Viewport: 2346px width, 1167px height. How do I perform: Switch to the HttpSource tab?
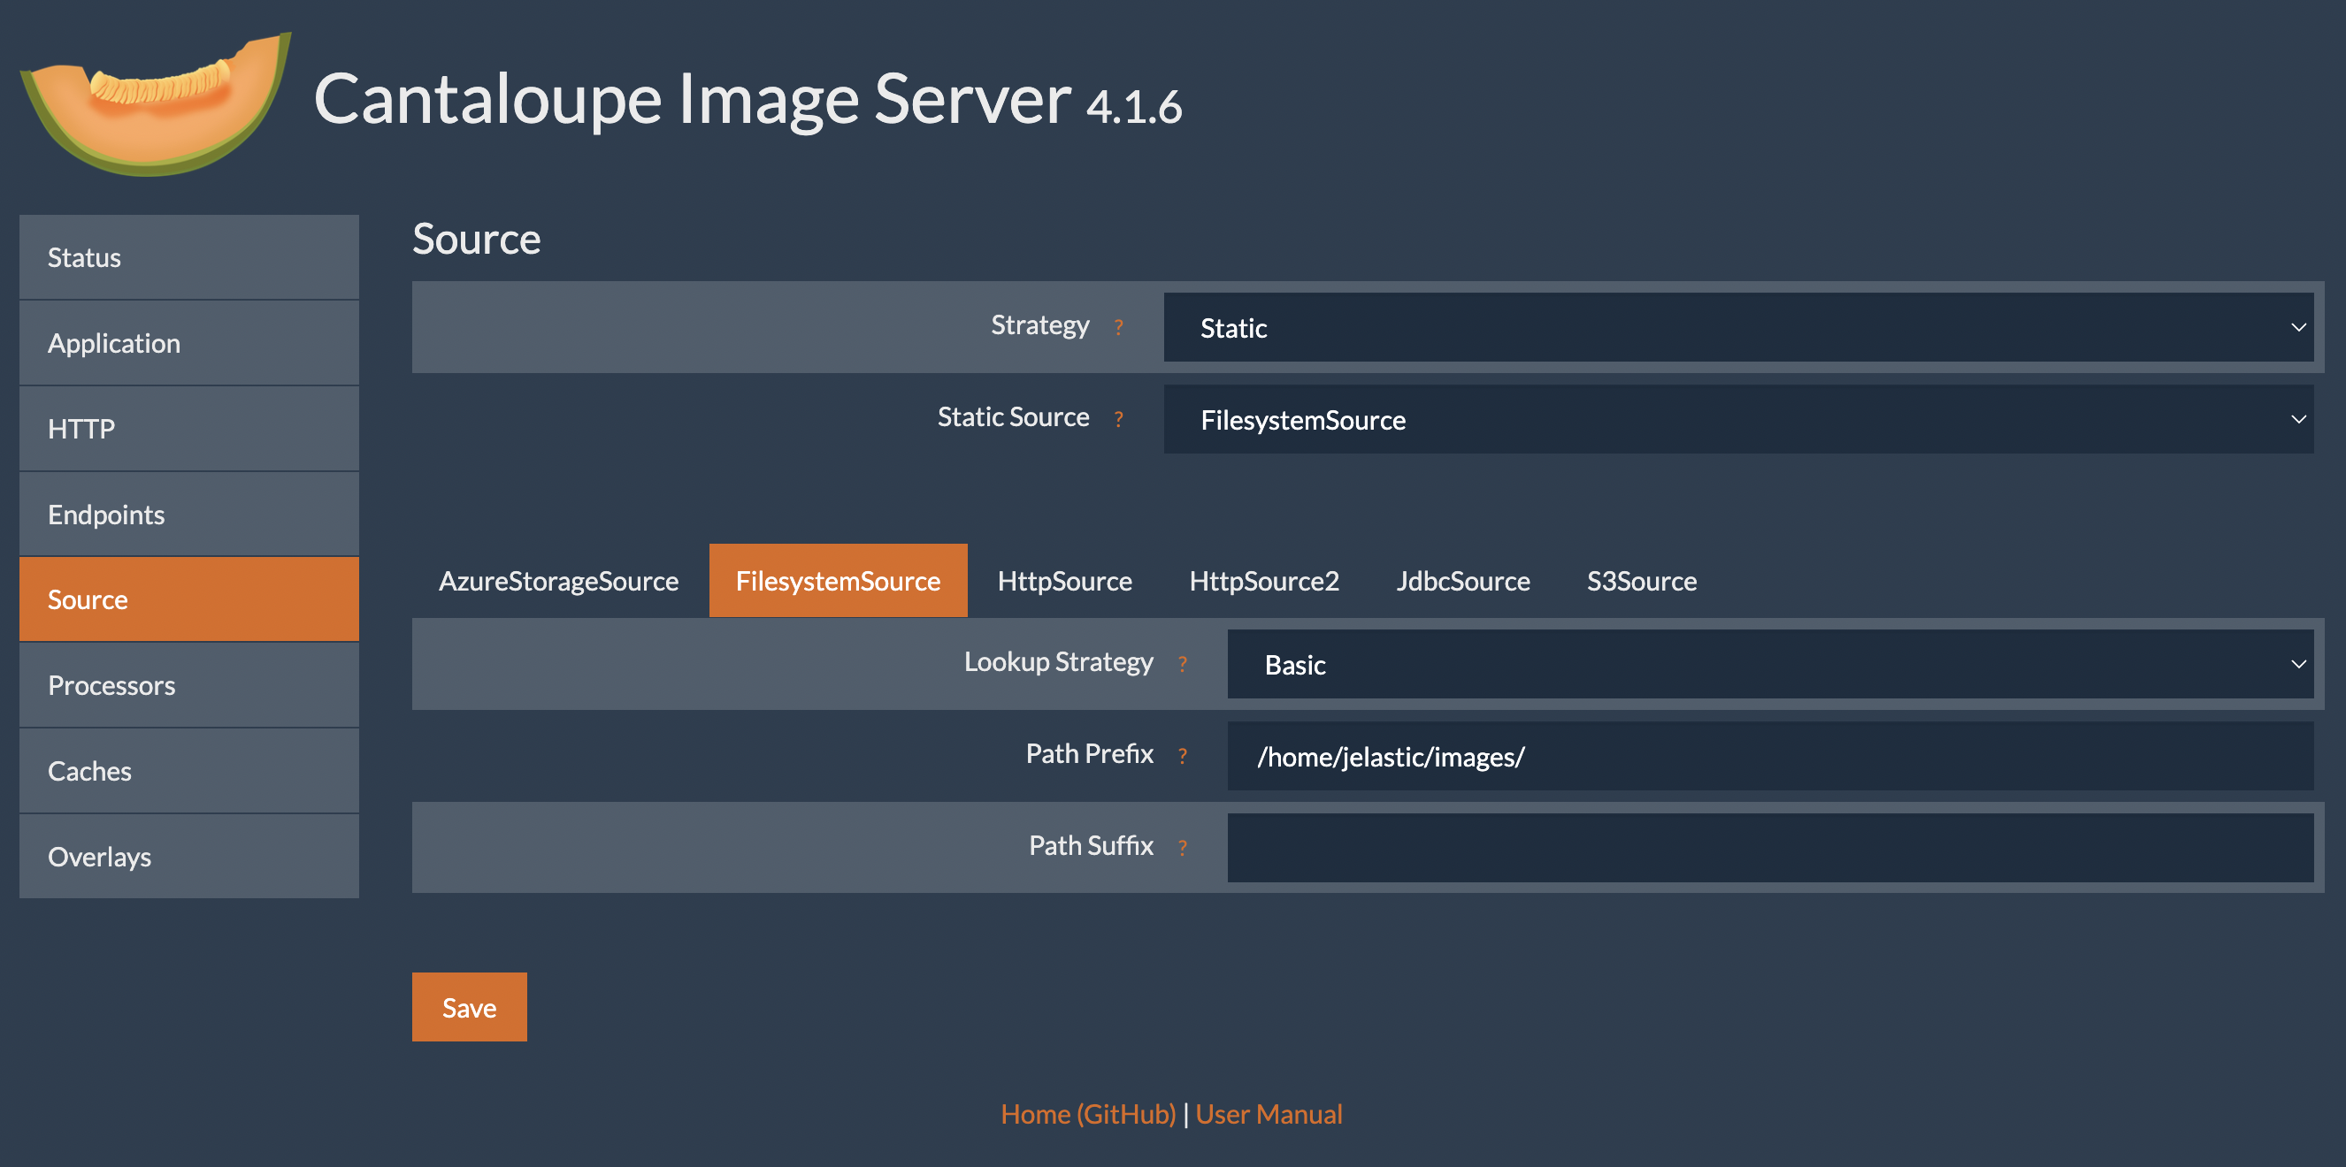pyautogui.click(x=1064, y=580)
